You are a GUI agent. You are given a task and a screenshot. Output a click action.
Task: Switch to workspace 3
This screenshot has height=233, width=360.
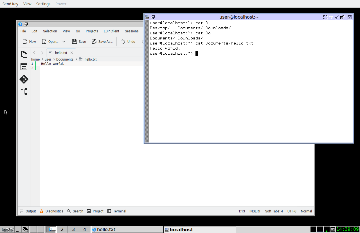click(x=73, y=229)
